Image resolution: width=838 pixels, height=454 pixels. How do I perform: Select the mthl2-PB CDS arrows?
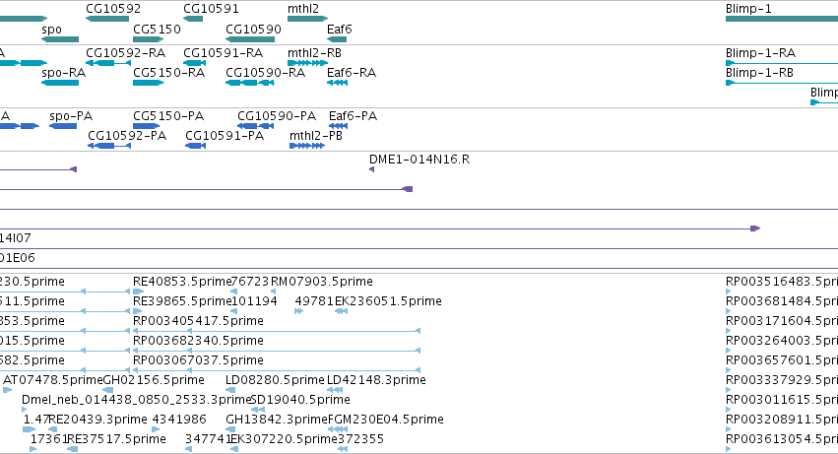pyautogui.click(x=307, y=146)
